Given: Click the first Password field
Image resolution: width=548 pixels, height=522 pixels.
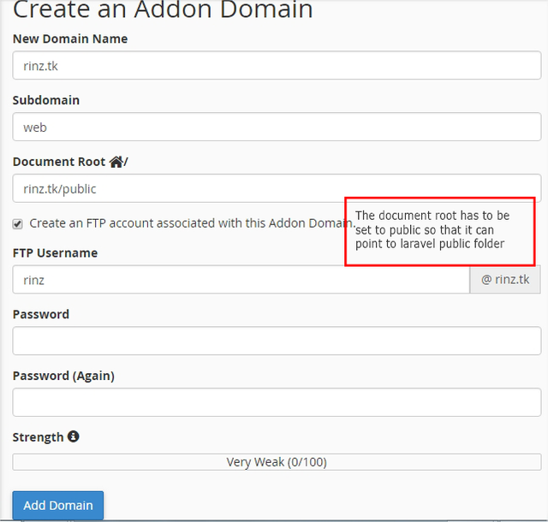Looking at the screenshot, I should coord(277,341).
